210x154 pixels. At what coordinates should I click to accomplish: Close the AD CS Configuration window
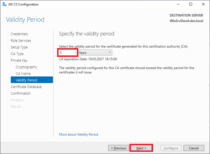tap(203, 4)
